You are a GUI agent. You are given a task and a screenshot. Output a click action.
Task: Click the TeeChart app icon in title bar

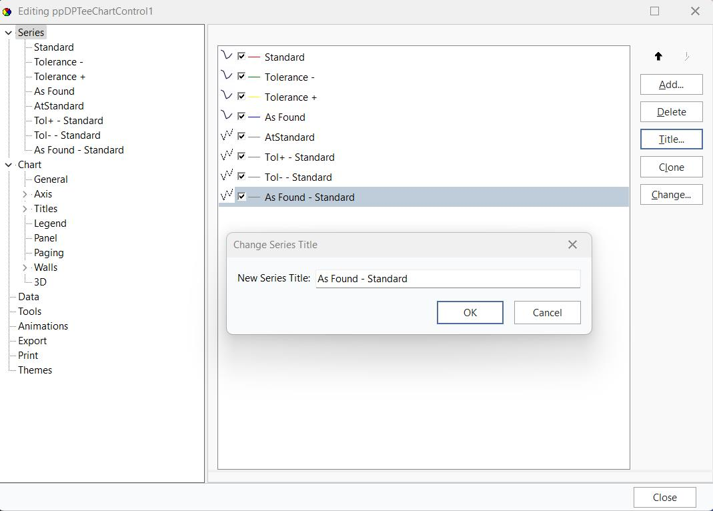pyautogui.click(x=7, y=11)
